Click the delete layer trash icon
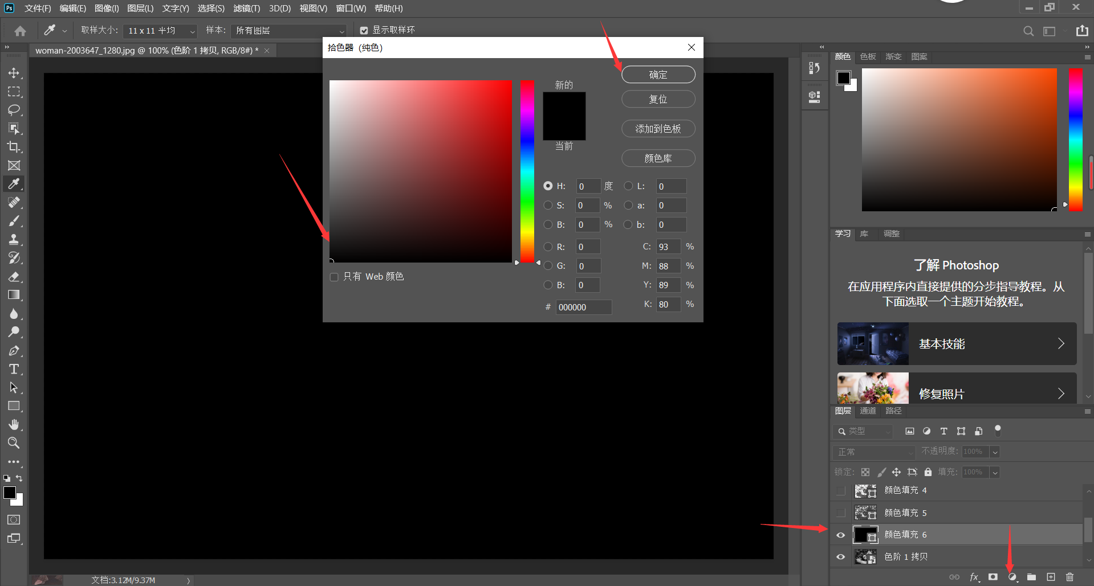Image resolution: width=1094 pixels, height=586 pixels. (1070, 577)
